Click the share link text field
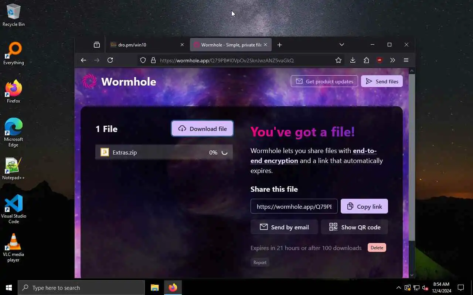 pyautogui.click(x=294, y=206)
